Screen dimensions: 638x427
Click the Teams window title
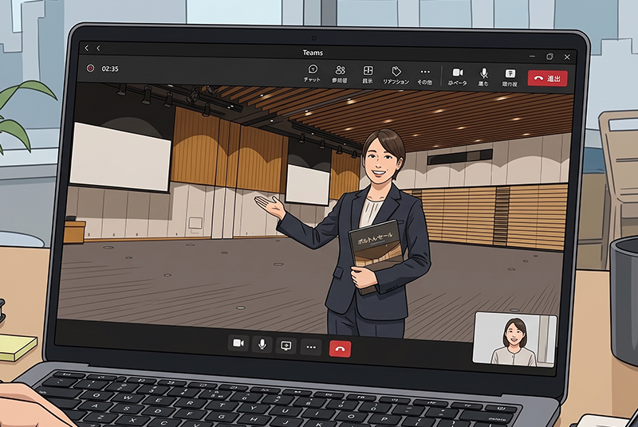[313, 53]
